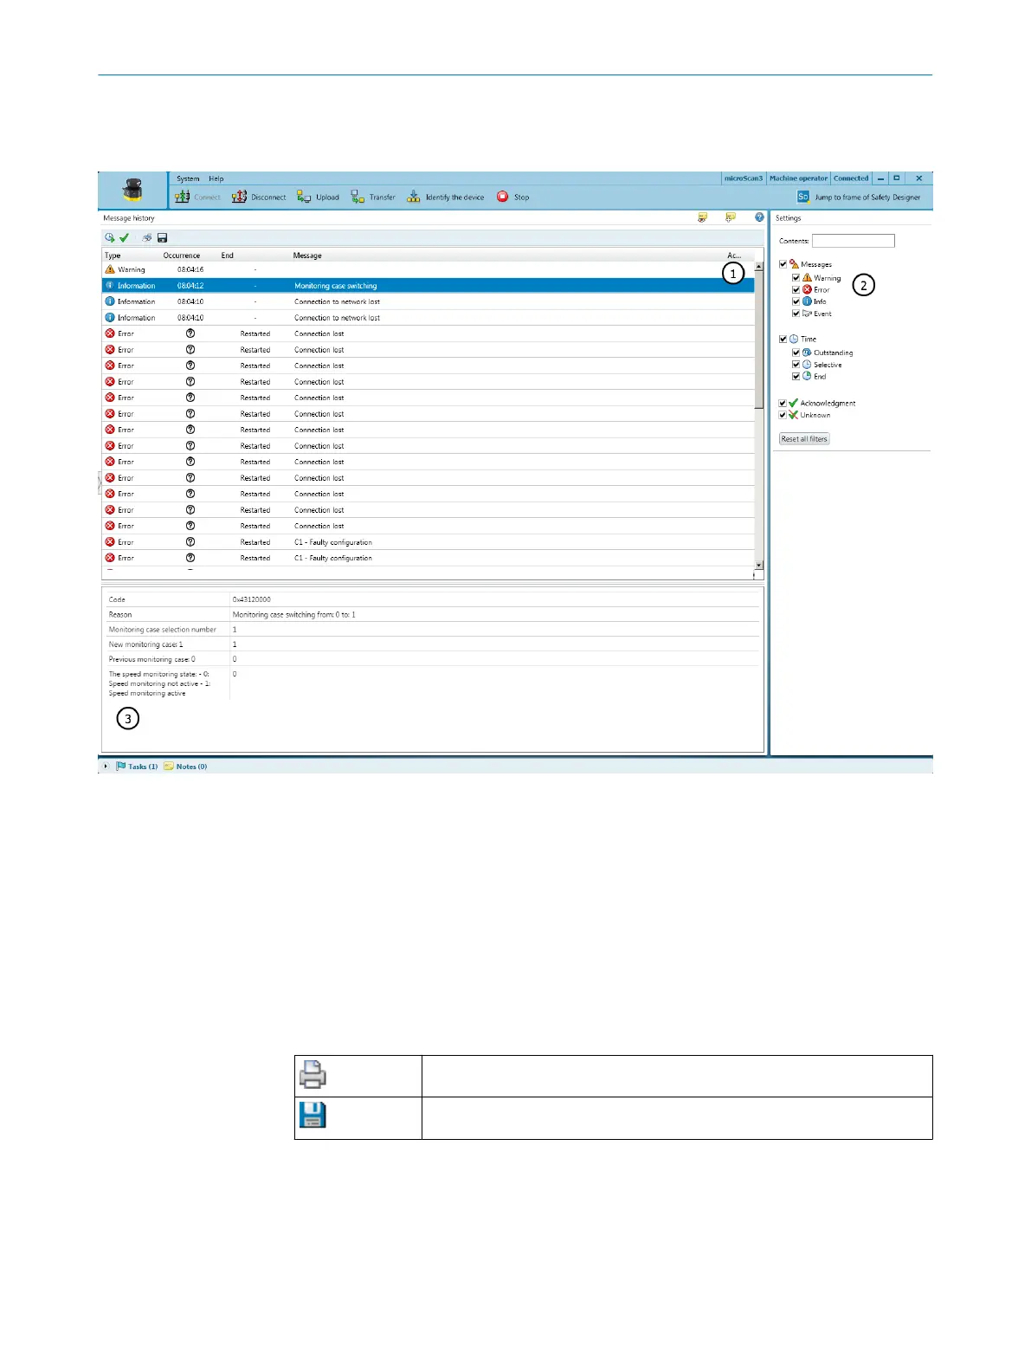This screenshot has height=1372, width=1031.
Task: Click the Transfer toolbar icon
Action: pos(358,197)
